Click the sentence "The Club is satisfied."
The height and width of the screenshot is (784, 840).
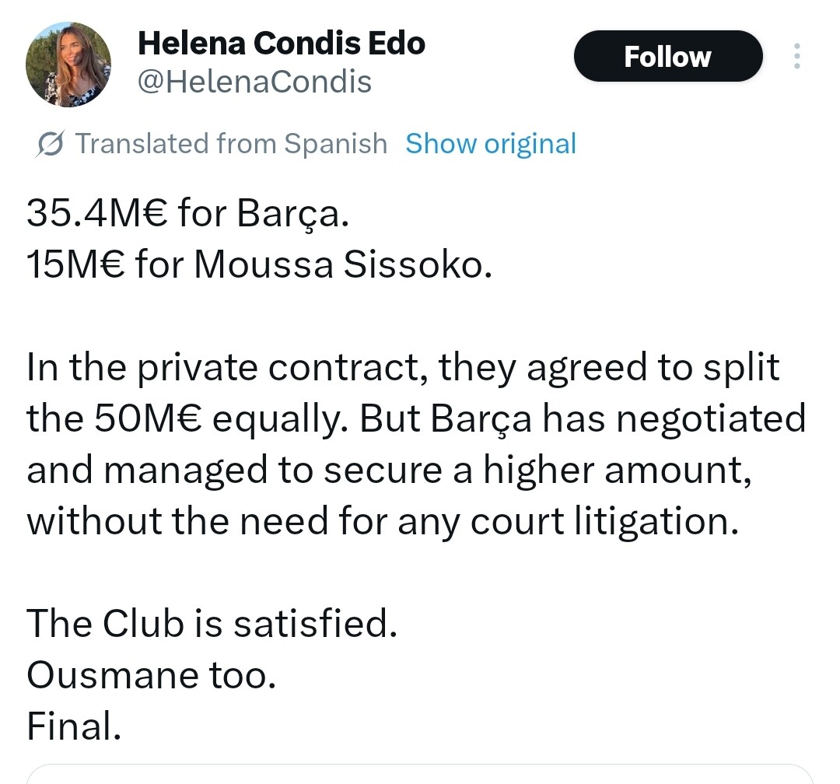212,622
